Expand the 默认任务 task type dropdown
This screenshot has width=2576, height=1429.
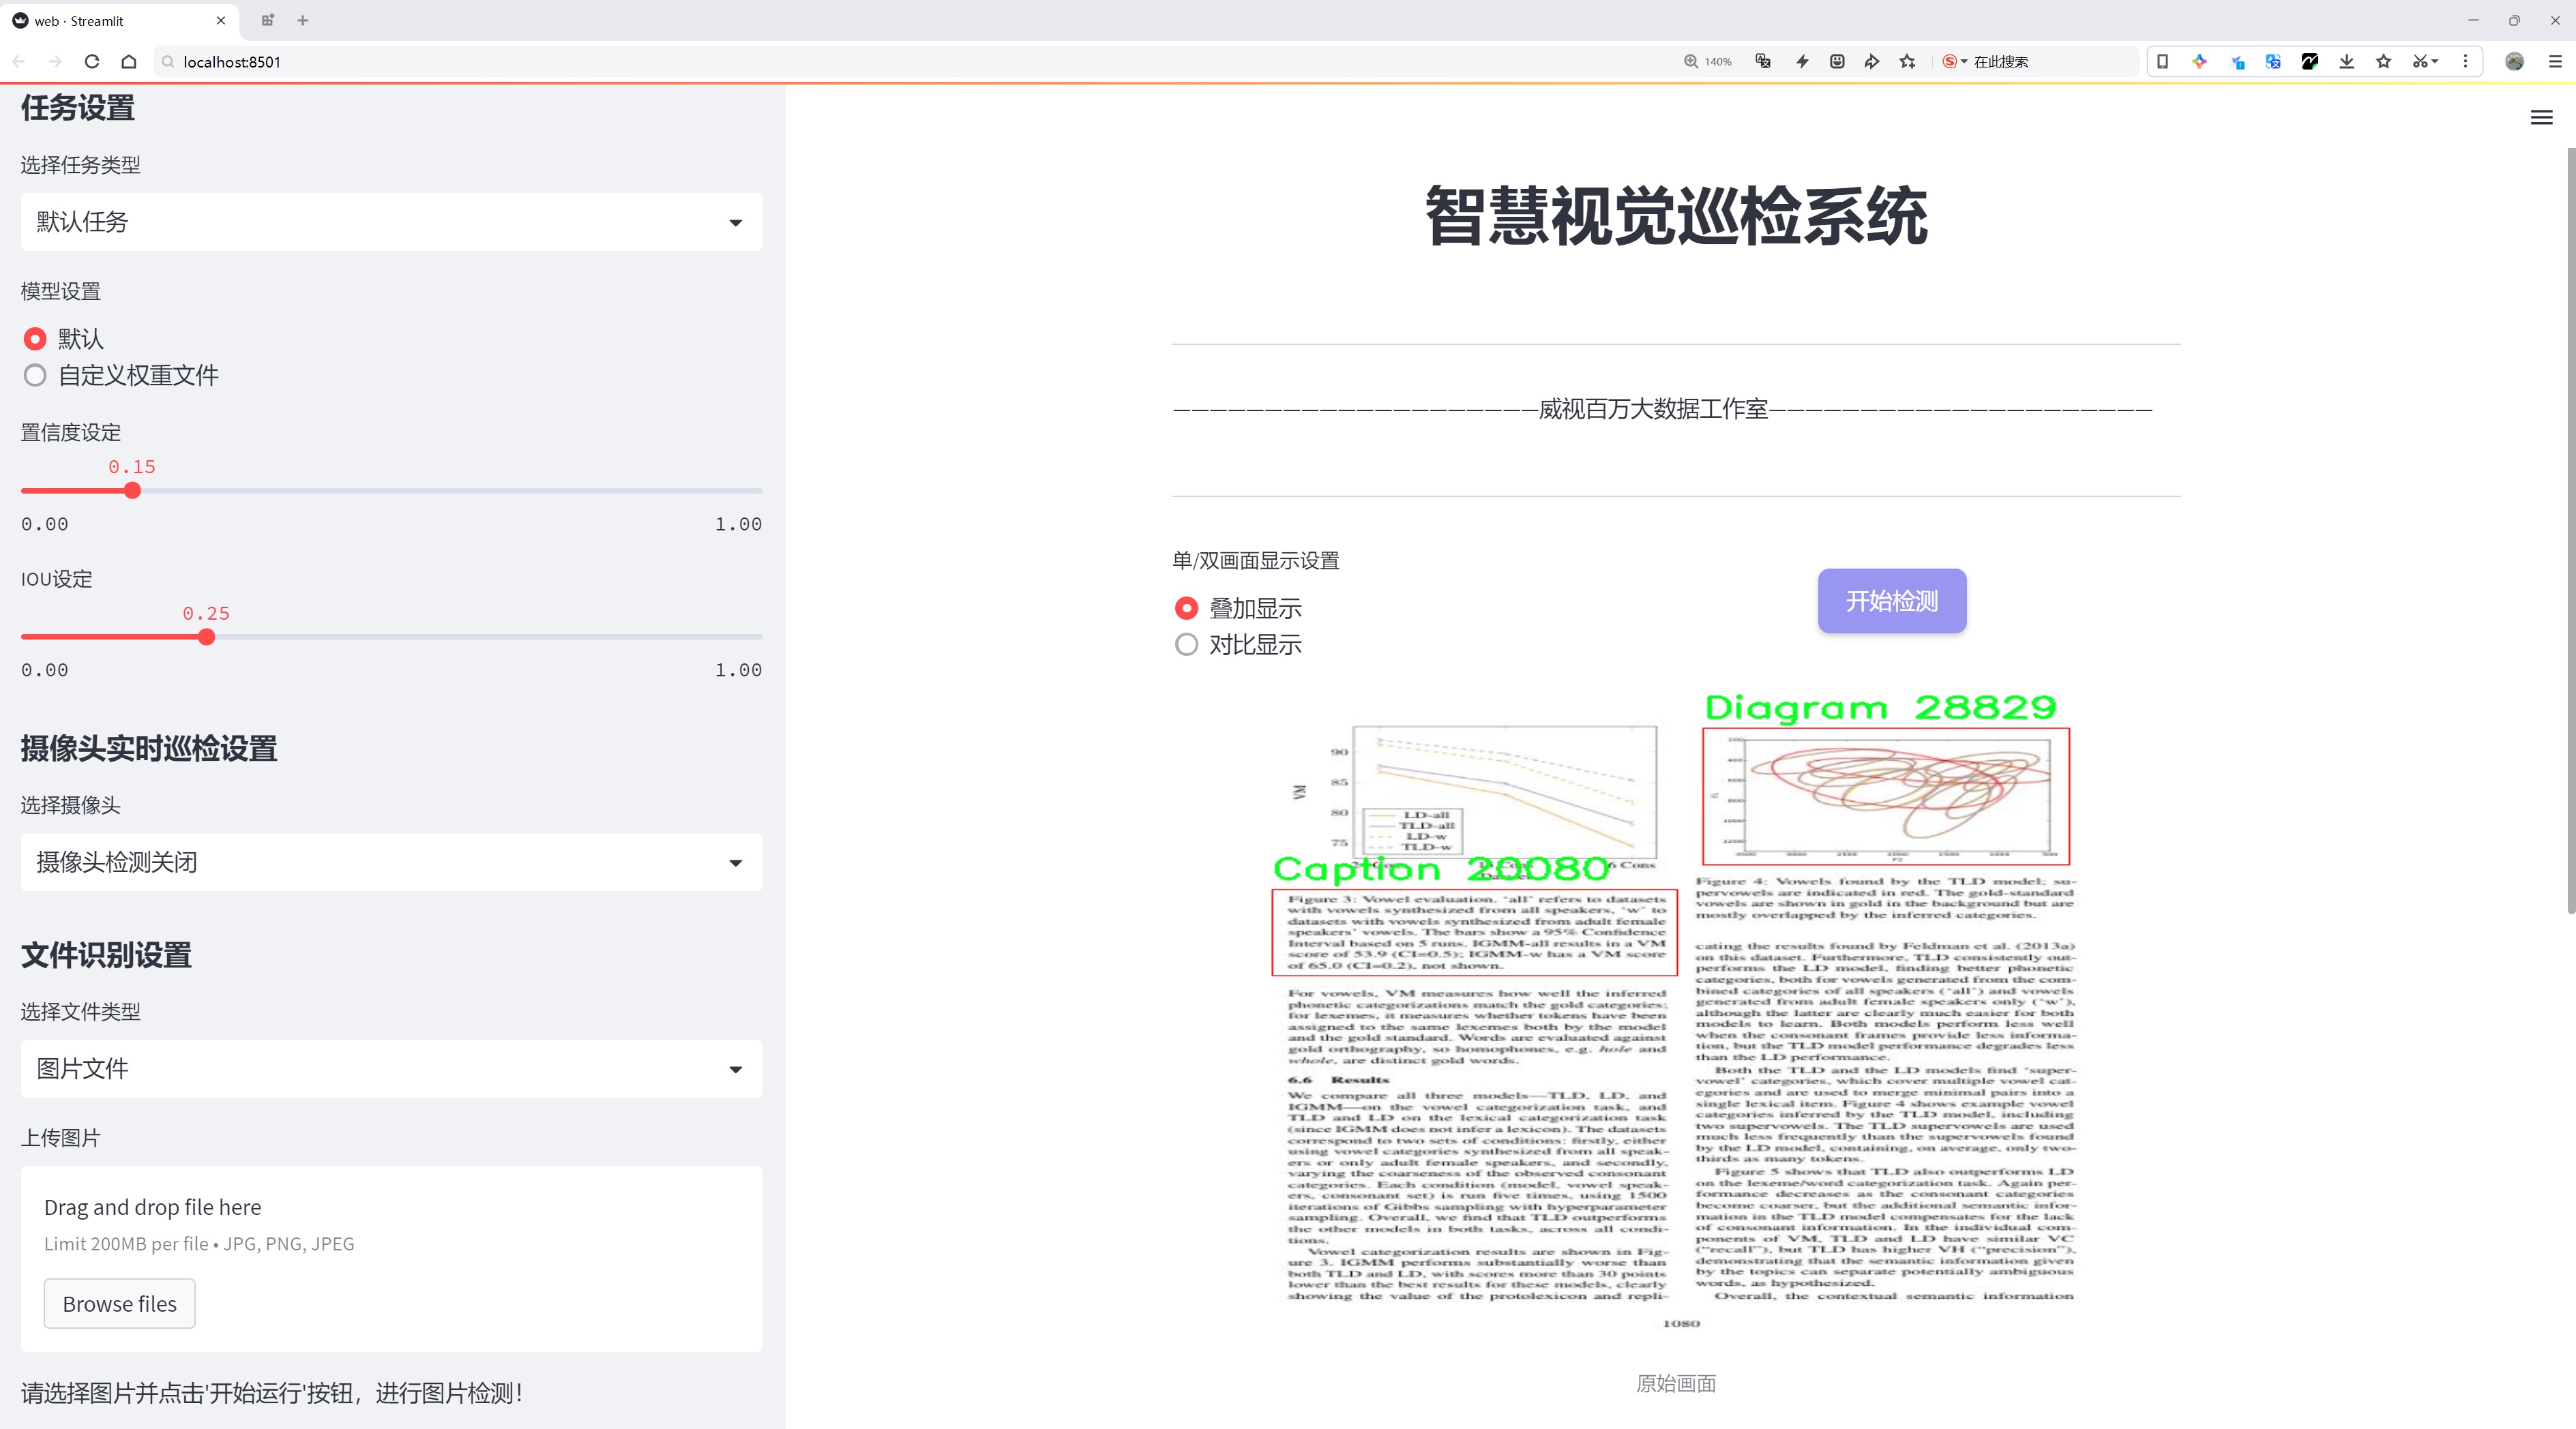391,222
